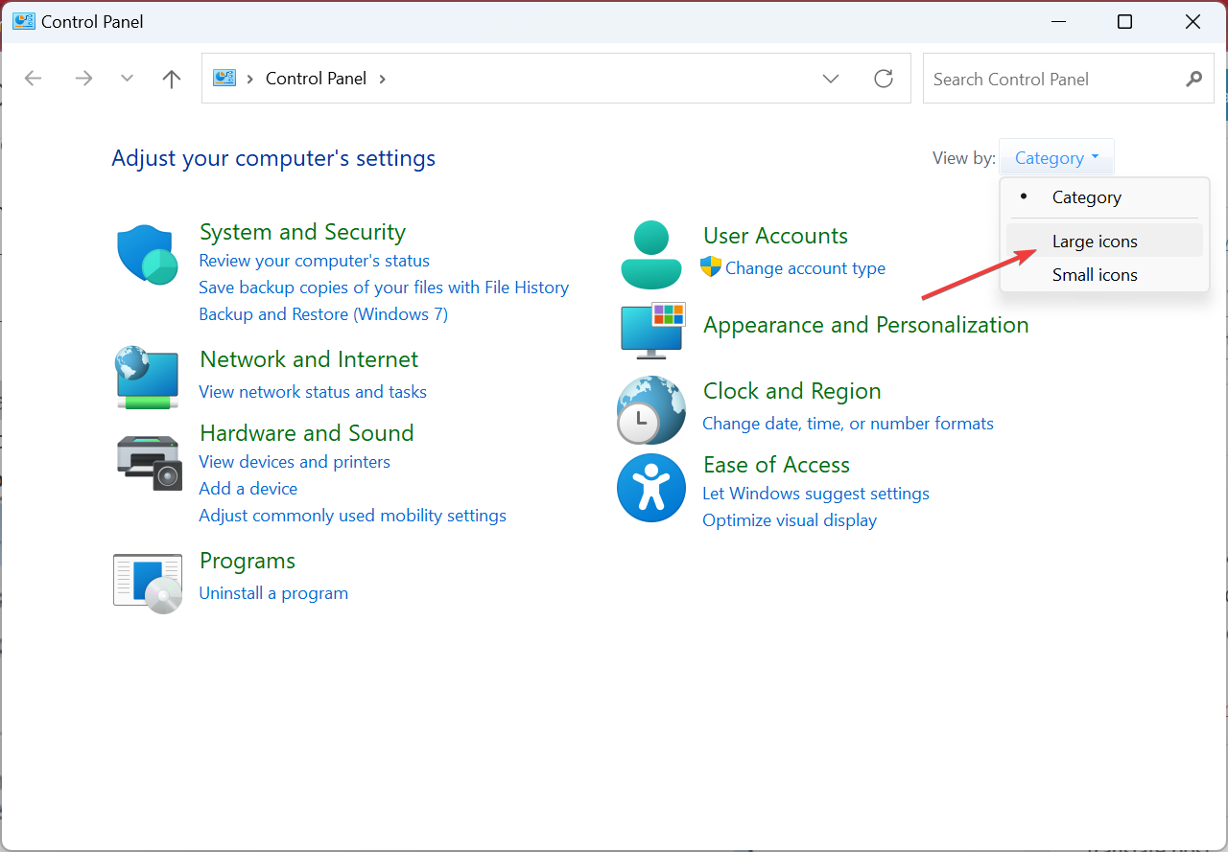The height and width of the screenshot is (852, 1228).
Task: Click the Hardware and Sound printer icon
Action: pyautogui.click(x=149, y=462)
